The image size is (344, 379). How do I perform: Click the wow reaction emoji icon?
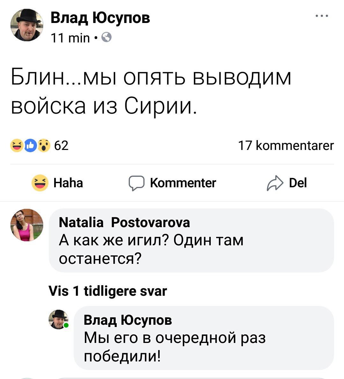pos(44,145)
